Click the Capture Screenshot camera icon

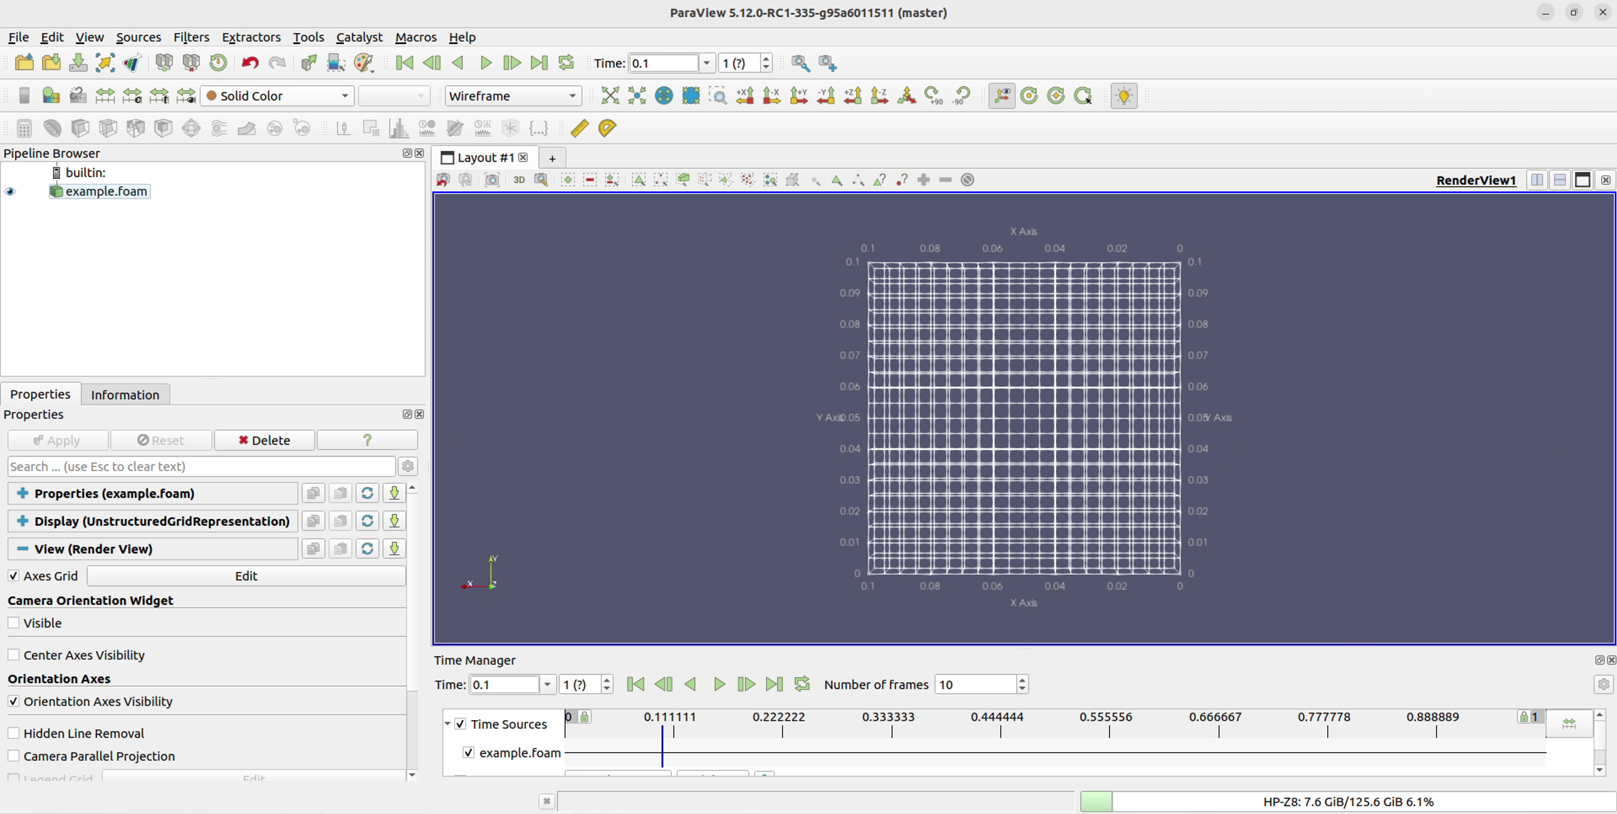[492, 181]
